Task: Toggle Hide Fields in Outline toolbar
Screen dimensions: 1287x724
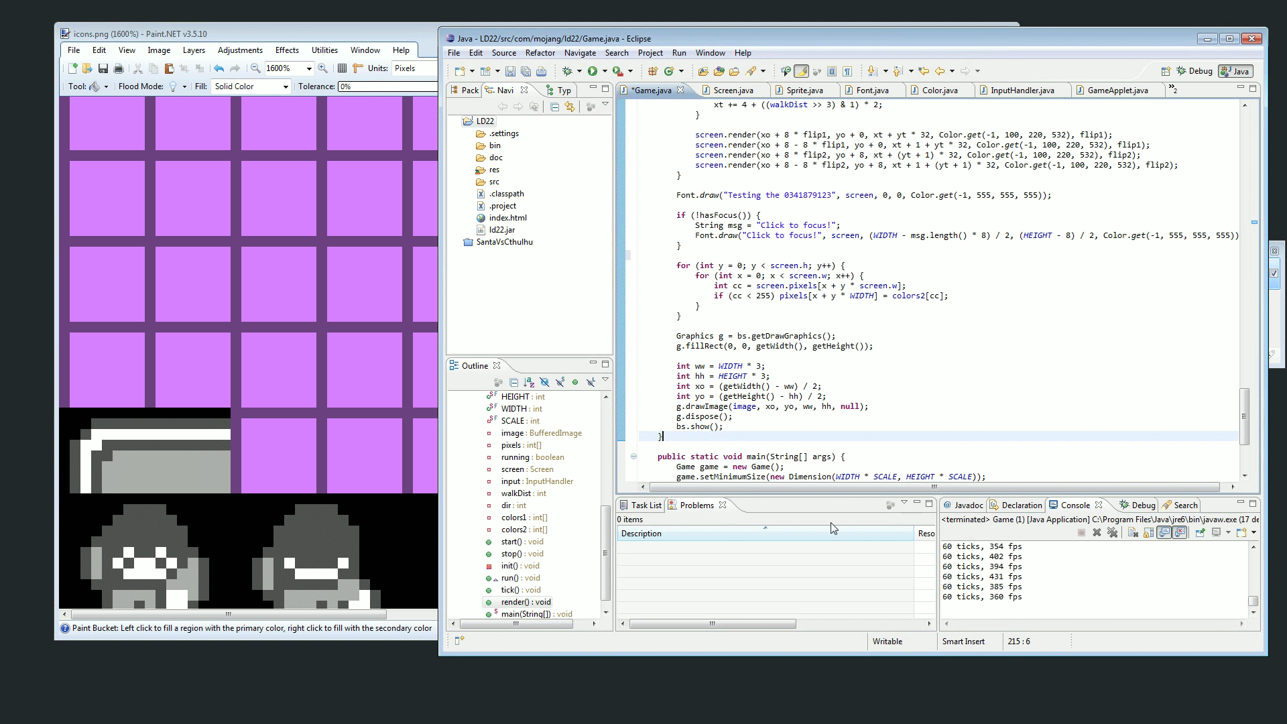Action: (x=544, y=382)
